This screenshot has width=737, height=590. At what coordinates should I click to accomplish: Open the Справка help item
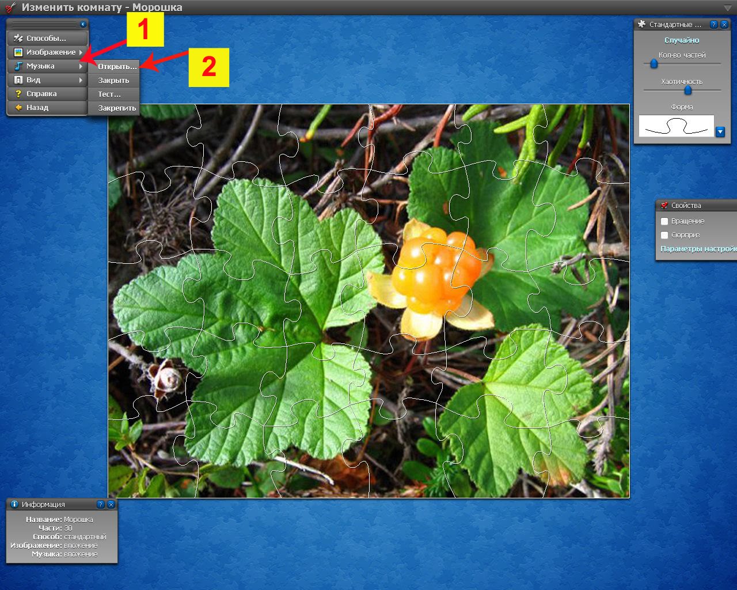[47, 93]
